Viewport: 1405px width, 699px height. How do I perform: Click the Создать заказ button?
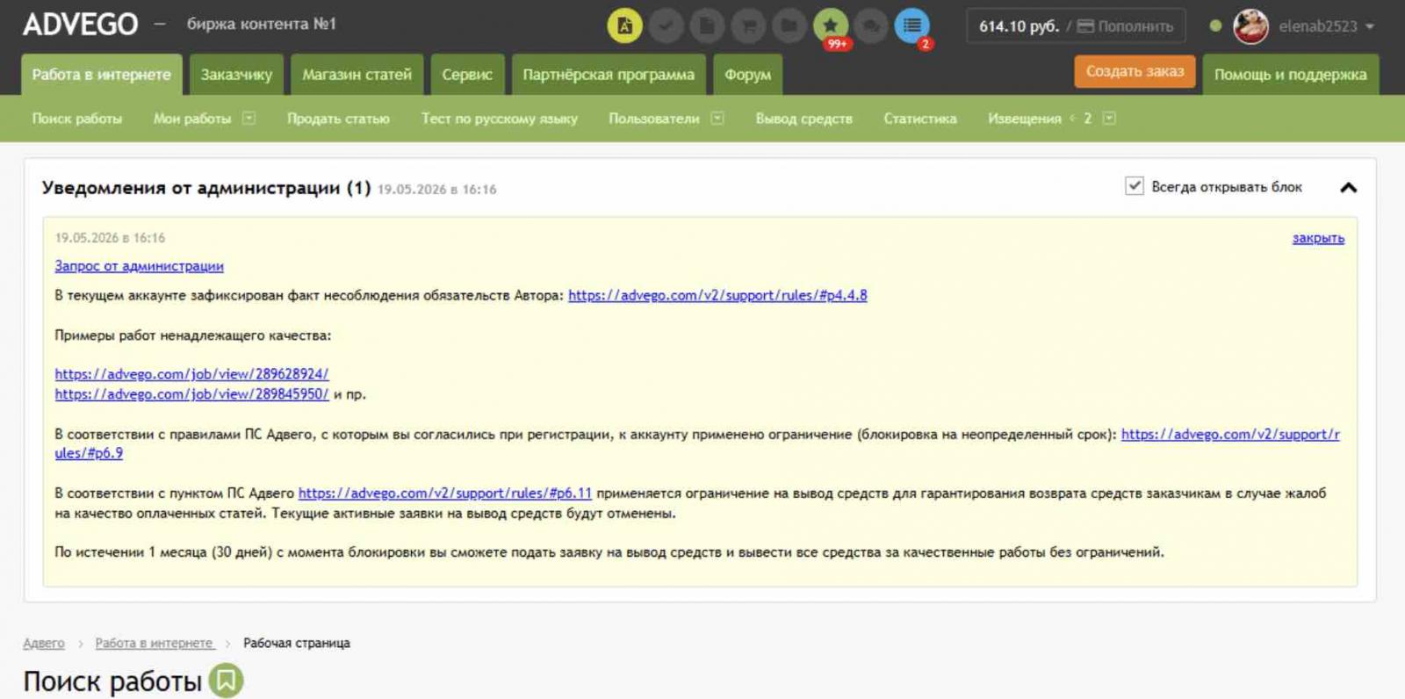(1135, 71)
